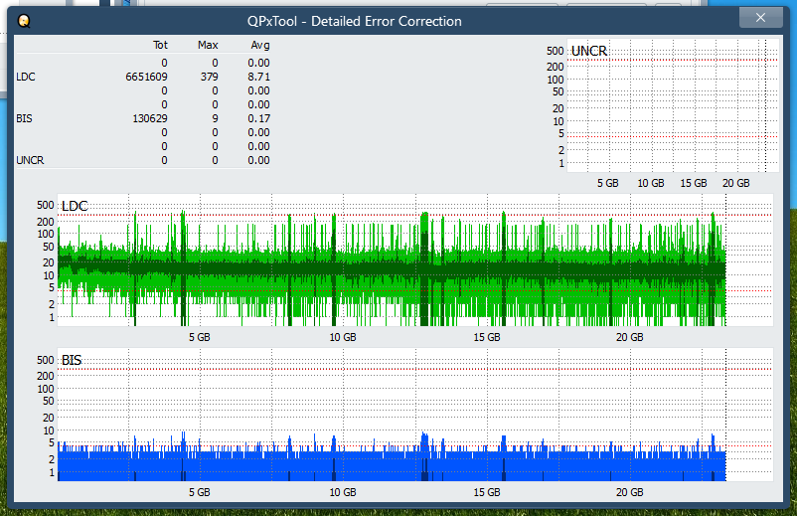Click the 10 GB axis label under the LDC graph

tap(343, 337)
